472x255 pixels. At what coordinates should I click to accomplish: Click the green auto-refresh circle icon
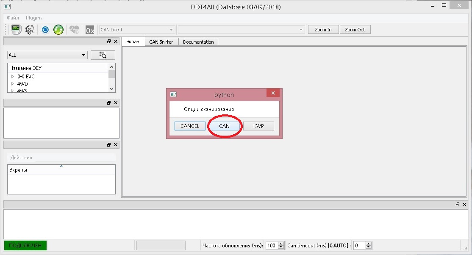[58, 30]
